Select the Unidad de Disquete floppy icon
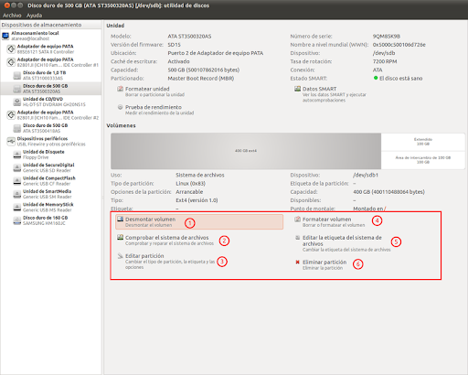The height and width of the screenshot is (375, 468). click(17, 155)
